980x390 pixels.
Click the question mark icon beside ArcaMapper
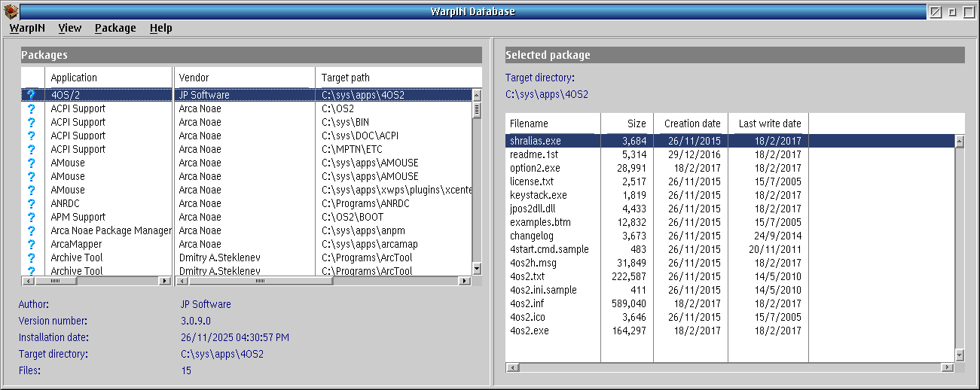[31, 244]
